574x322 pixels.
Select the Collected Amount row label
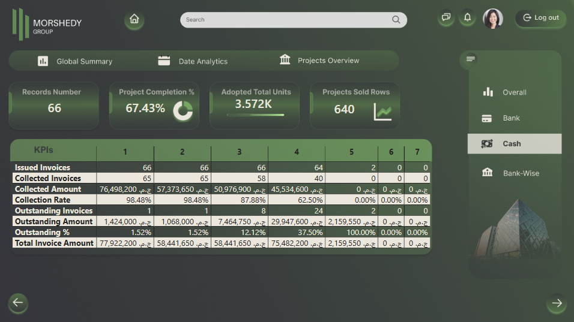point(48,189)
